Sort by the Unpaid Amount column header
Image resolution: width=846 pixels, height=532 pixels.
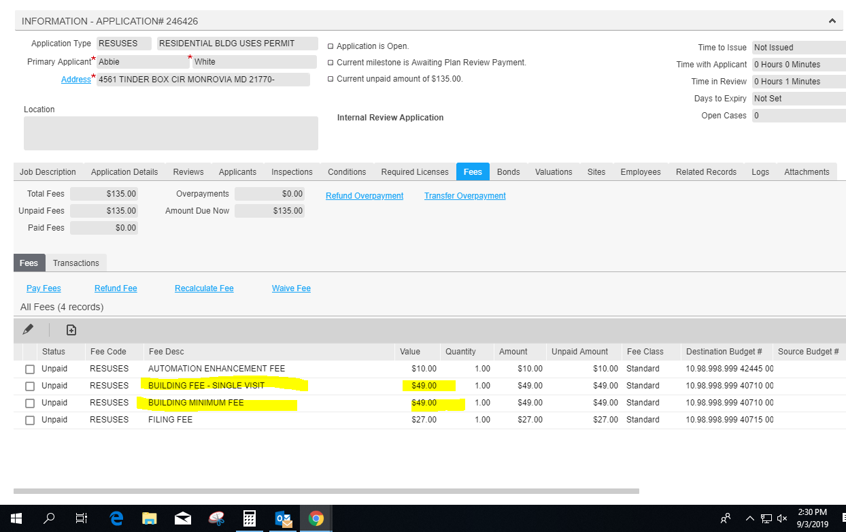point(579,352)
